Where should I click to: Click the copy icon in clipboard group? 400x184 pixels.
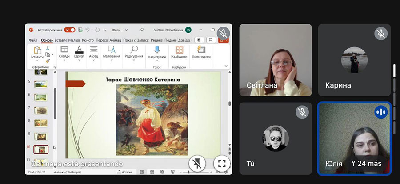48,54
